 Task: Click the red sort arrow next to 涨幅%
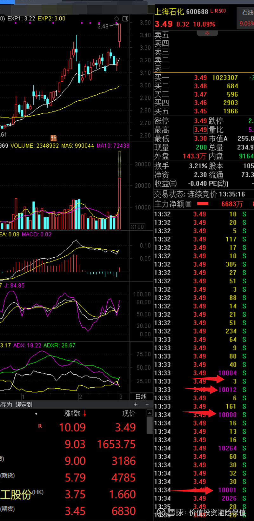pyautogui.click(x=84, y=414)
